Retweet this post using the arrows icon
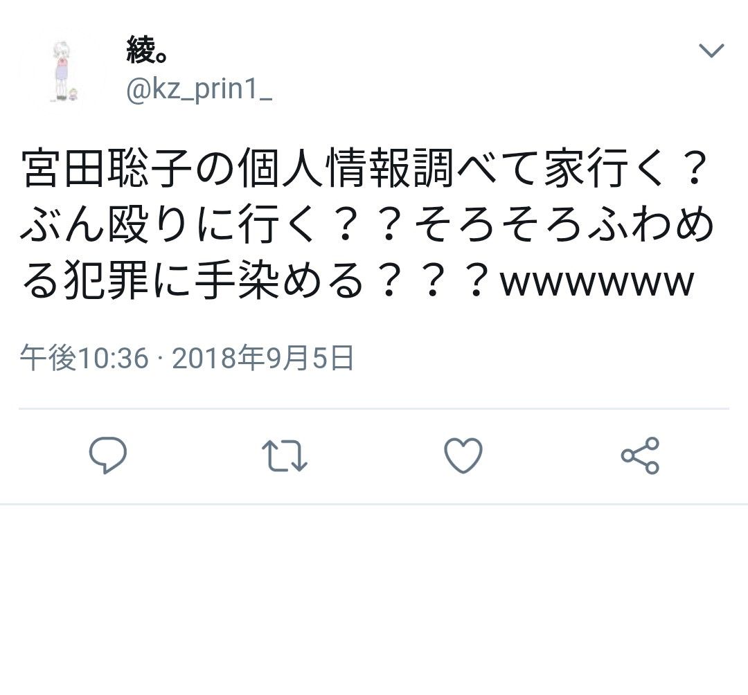Viewport: 748px width, 695px height. pos(285,455)
